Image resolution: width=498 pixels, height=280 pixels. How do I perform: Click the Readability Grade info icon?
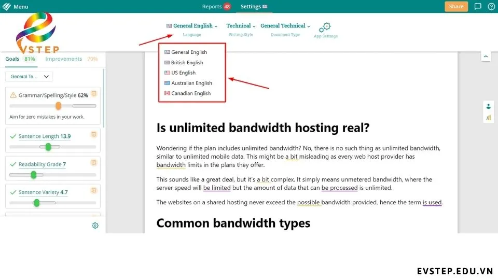pyautogui.click(x=94, y=162)
